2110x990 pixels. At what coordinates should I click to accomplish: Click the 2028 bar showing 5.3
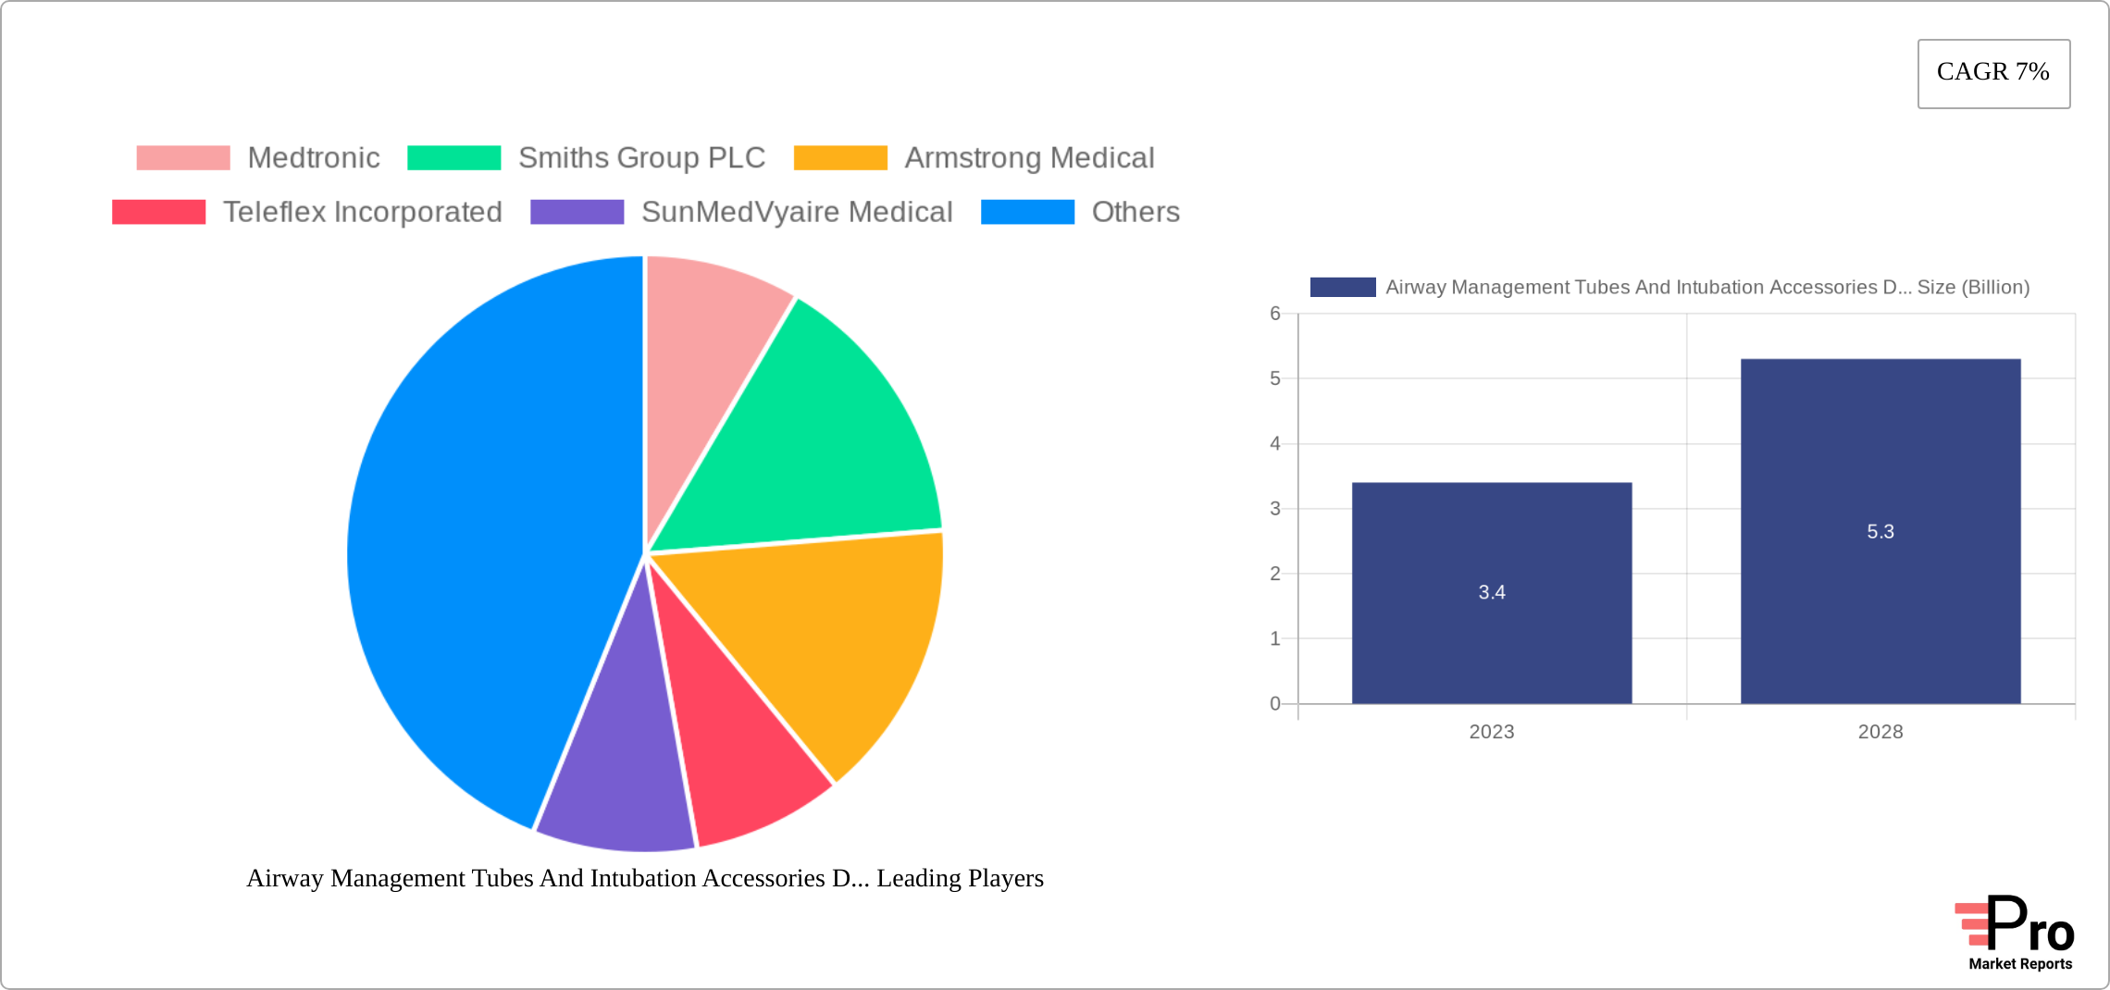(1880, 531)
